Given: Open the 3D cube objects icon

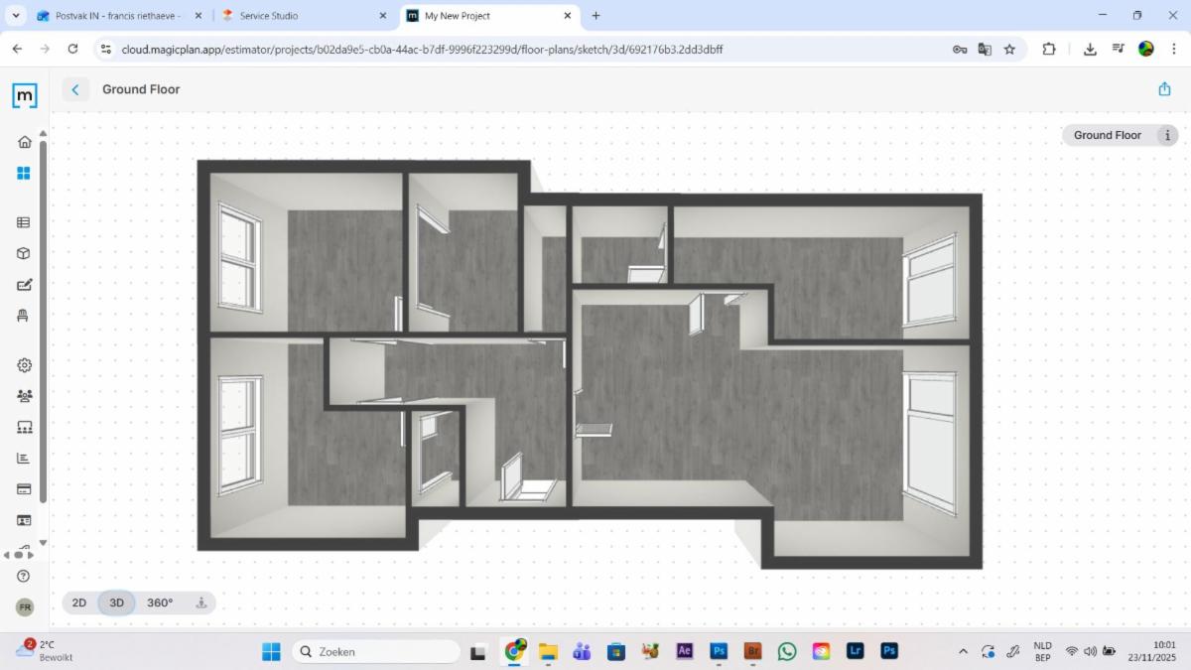Looking at the screenshot, I should click(24, 253).
